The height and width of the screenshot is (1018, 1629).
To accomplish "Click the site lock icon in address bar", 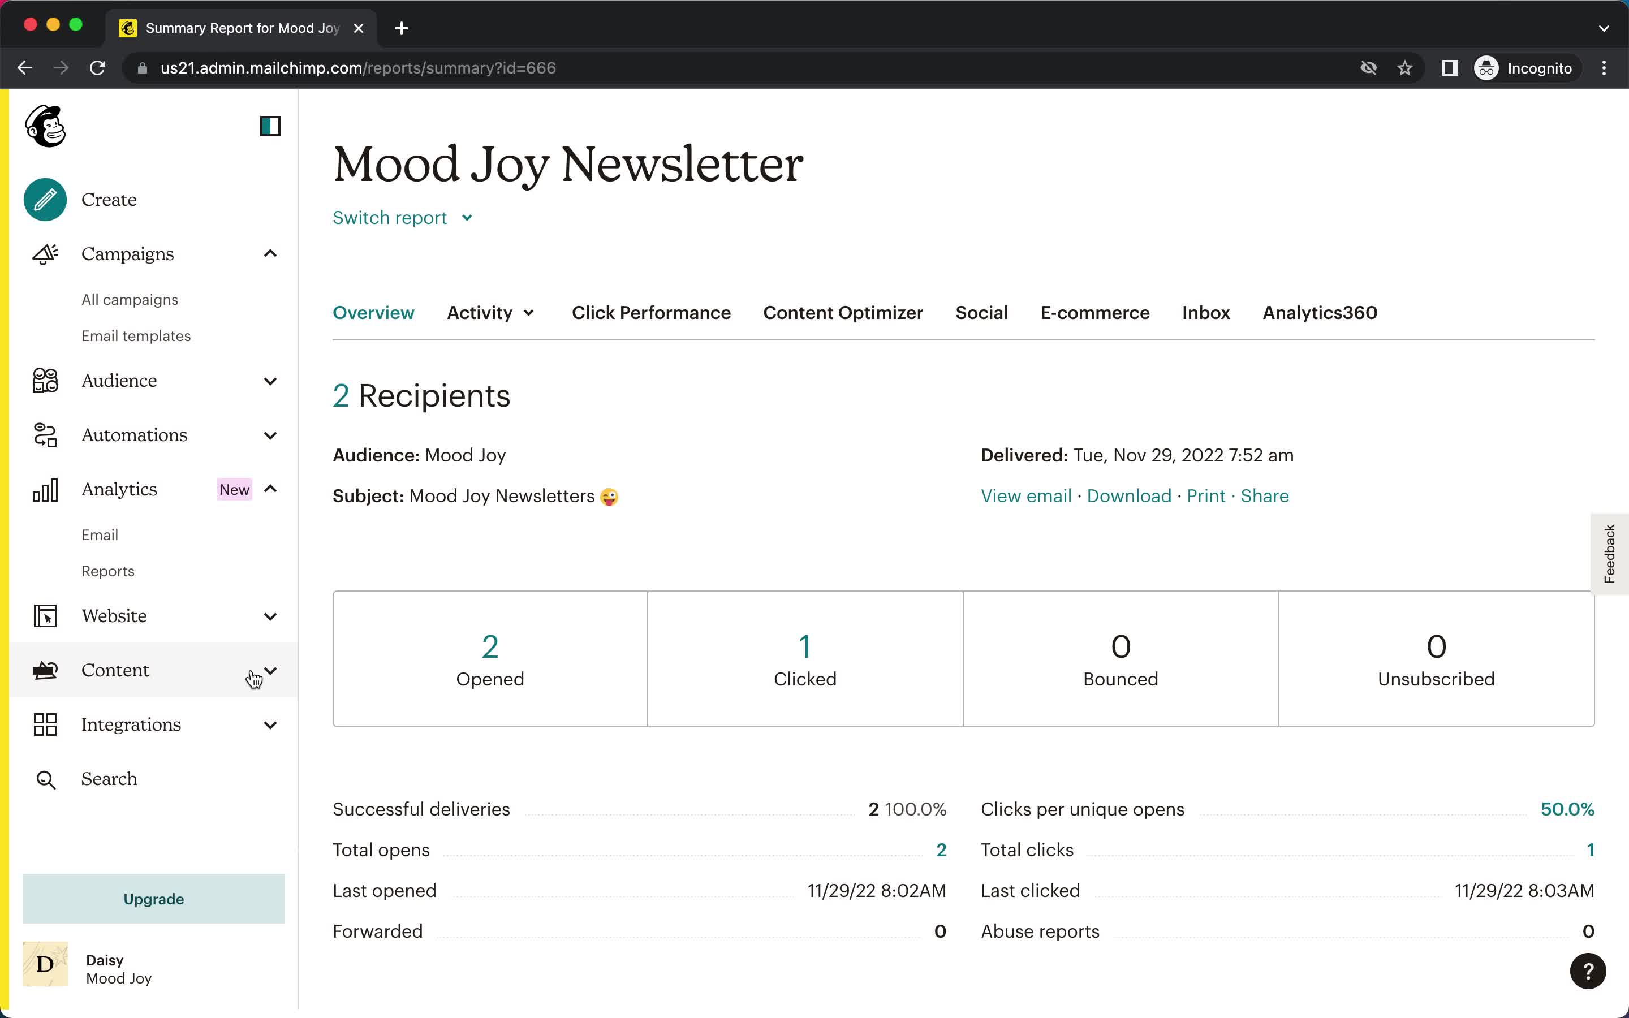I will (142, 68).
